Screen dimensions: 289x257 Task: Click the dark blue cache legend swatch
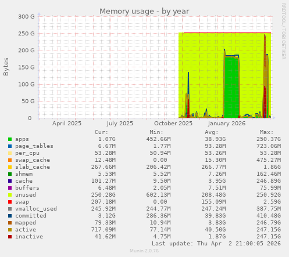click(10, 181)
